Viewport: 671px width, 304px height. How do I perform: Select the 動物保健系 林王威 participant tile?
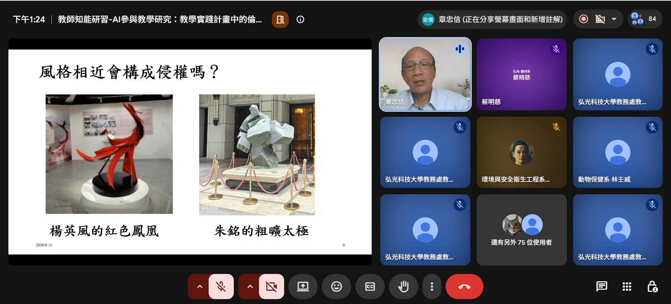pos(618,152)
